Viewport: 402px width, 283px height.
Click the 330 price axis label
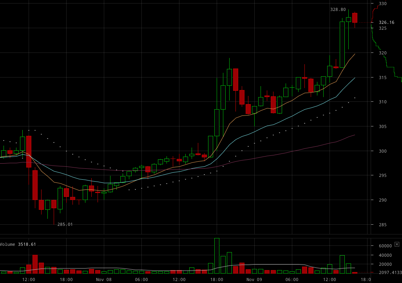[x=382, y=4]
